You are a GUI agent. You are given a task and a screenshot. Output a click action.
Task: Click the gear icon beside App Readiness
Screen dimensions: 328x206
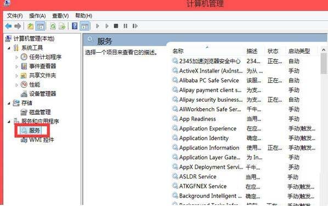[x=175, y=119]
